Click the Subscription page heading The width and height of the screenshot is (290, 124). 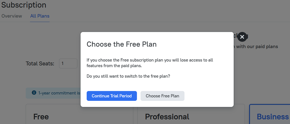tap(24, 5)
